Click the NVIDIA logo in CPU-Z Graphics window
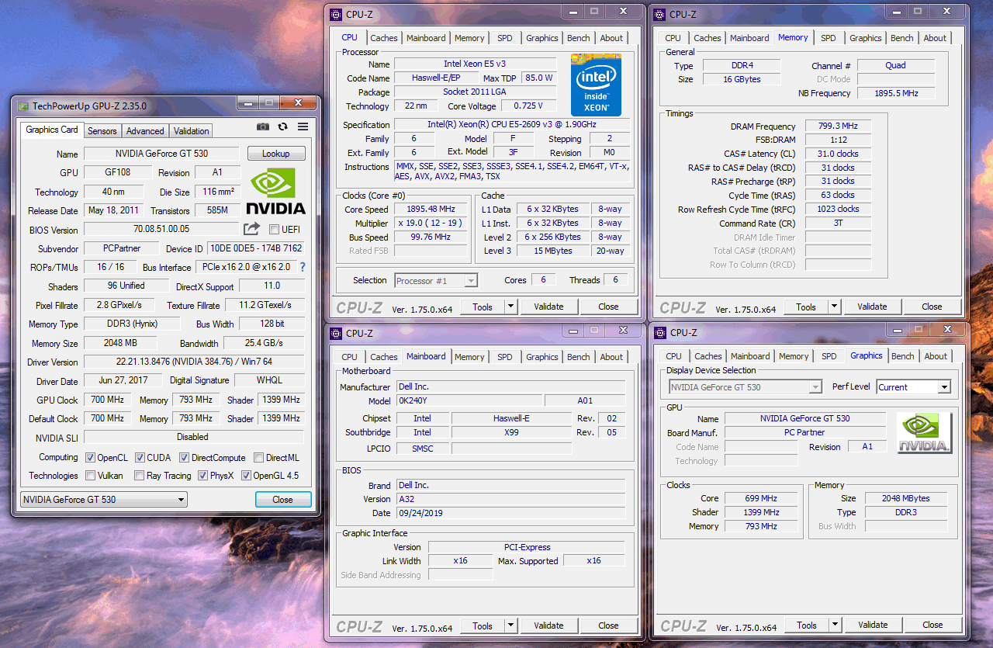This screenshot has width=993, height=648. (x=925, y=432)
